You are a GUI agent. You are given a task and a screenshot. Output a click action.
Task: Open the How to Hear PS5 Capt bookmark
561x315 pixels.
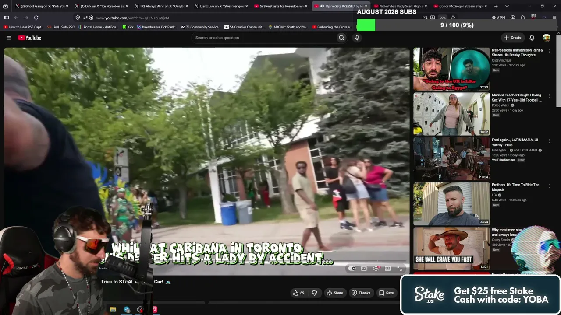(24, 27)
